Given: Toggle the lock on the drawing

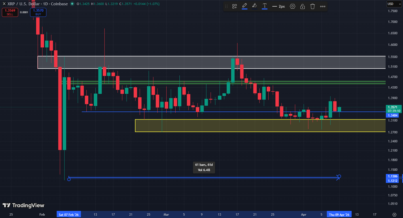Looking at the screenshot, I should (303, 6).
